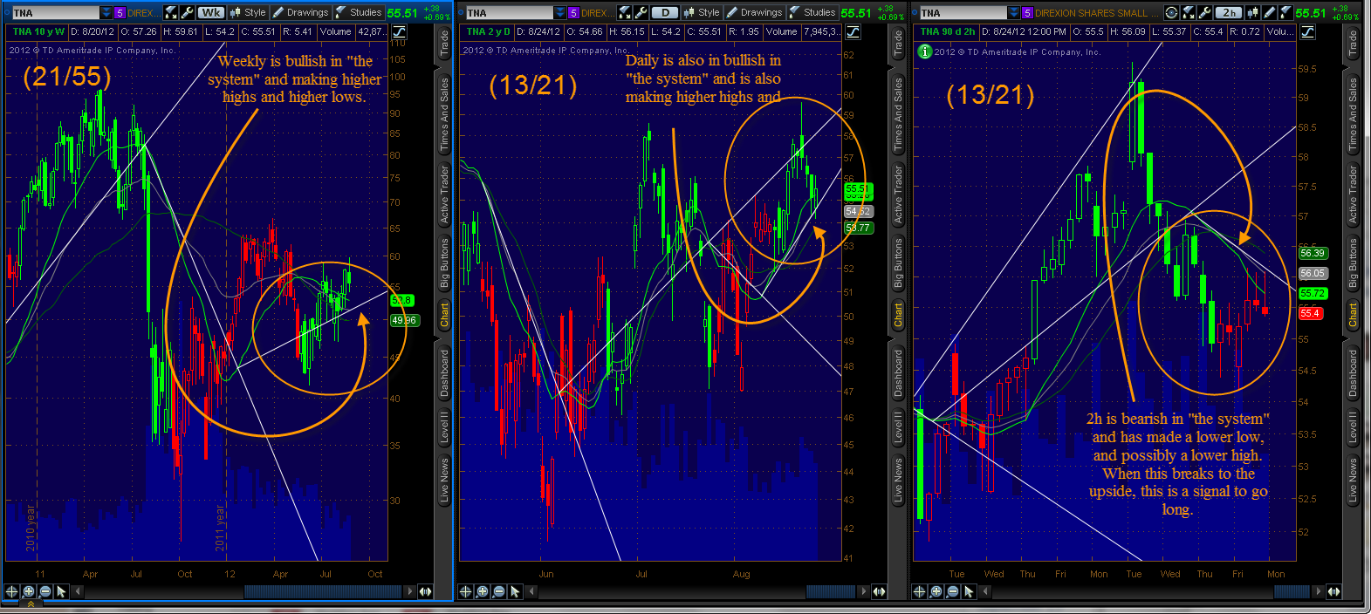The width and height of the screenshot is (1371, 614).
Task: Zoom in on the daily chart
Action: coord(482,591)
